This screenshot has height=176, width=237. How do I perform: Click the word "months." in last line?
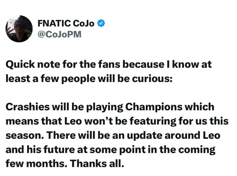[x=47, y=164]
